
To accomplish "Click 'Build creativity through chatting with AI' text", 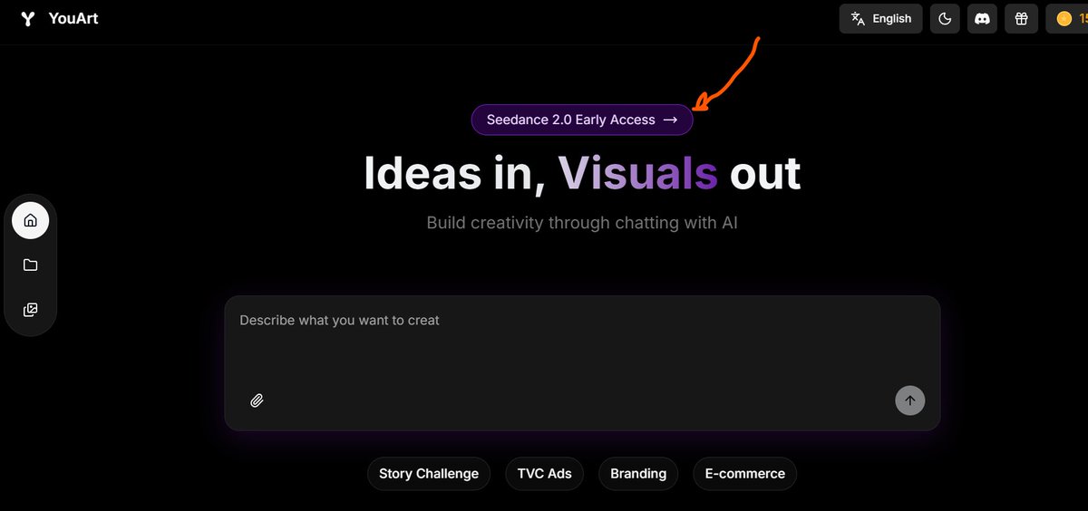I will (582, 222).
